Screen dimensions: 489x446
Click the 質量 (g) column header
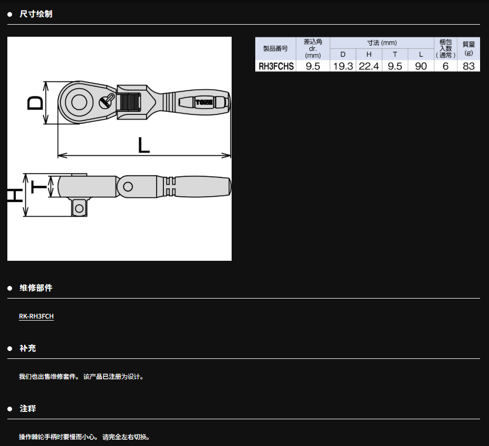click(x=469, y=48)
